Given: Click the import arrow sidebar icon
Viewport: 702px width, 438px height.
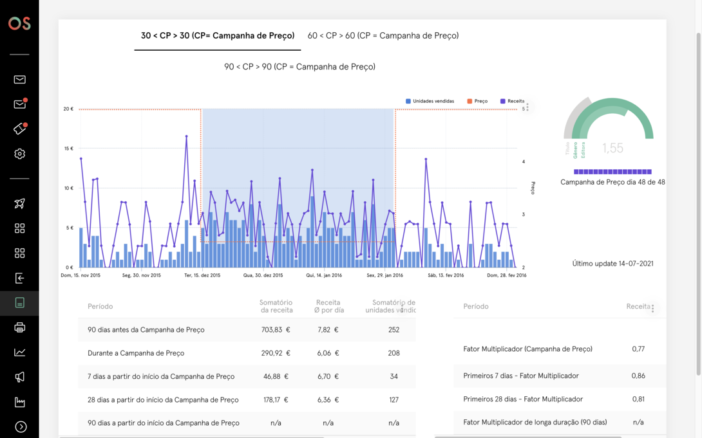Looking at the screenshot, I should [x=19, y=278].
